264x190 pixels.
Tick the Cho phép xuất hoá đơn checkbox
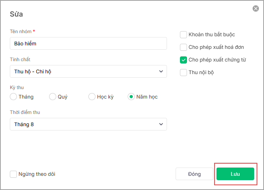(x=183, y=47)
